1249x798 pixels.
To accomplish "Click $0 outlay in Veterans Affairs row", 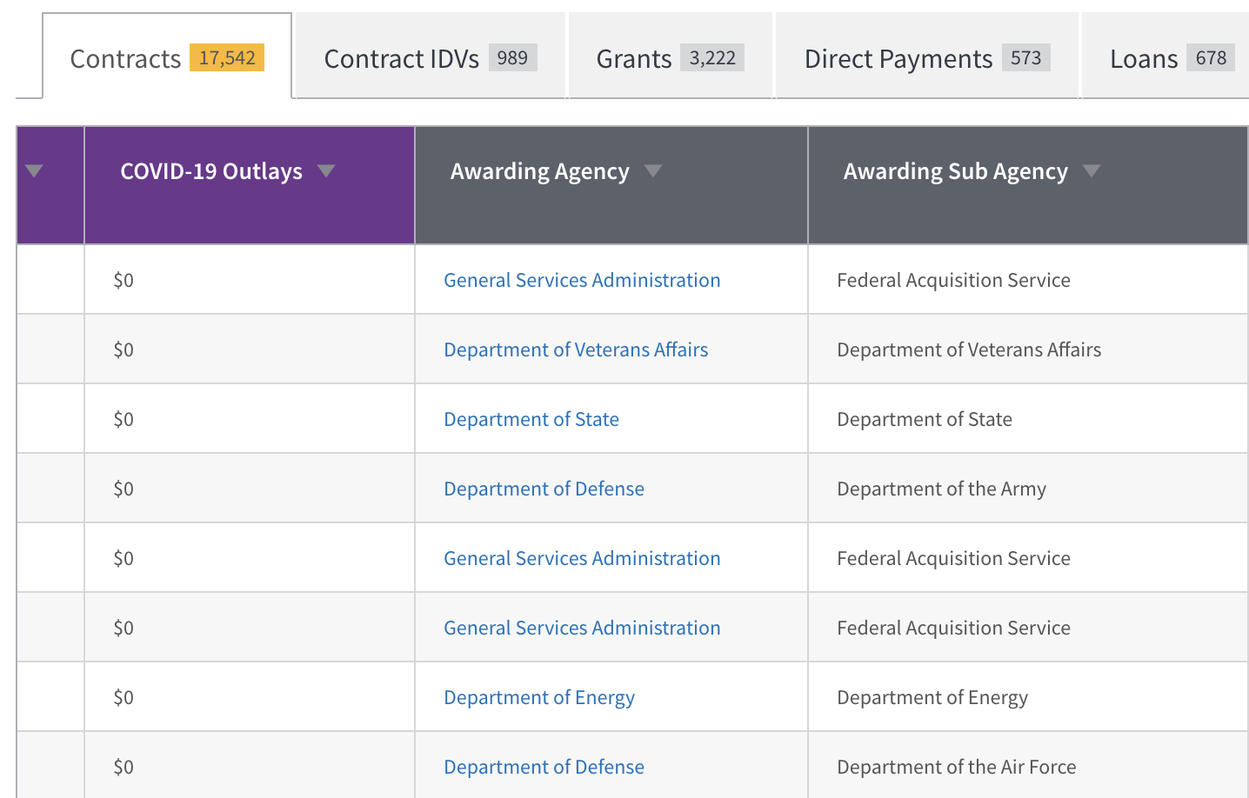I will [x=124, y=349].
